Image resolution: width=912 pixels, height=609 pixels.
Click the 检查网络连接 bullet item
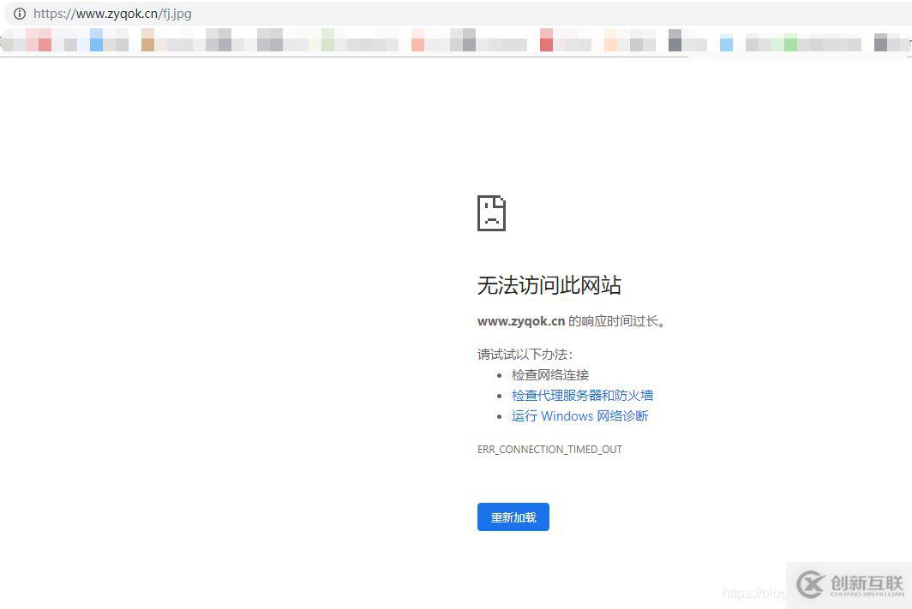[x=550, y=374]
